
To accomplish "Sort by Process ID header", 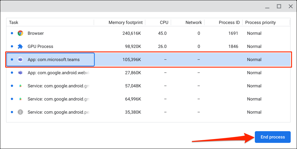I will 229,22.
